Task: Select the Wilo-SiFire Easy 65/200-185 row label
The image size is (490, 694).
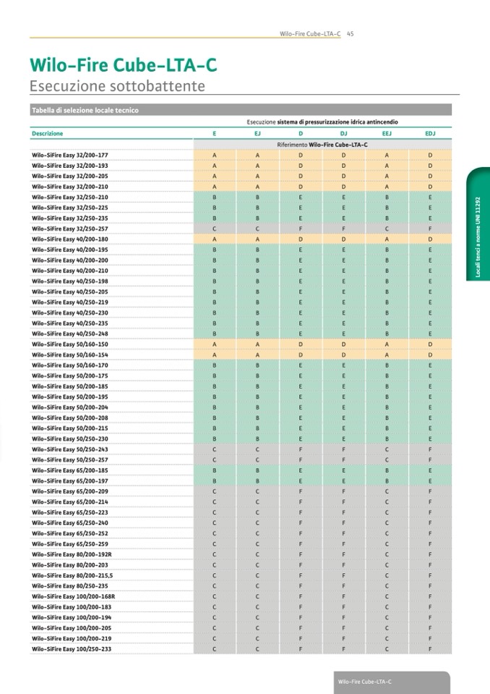Action: (x=69, y=470)
